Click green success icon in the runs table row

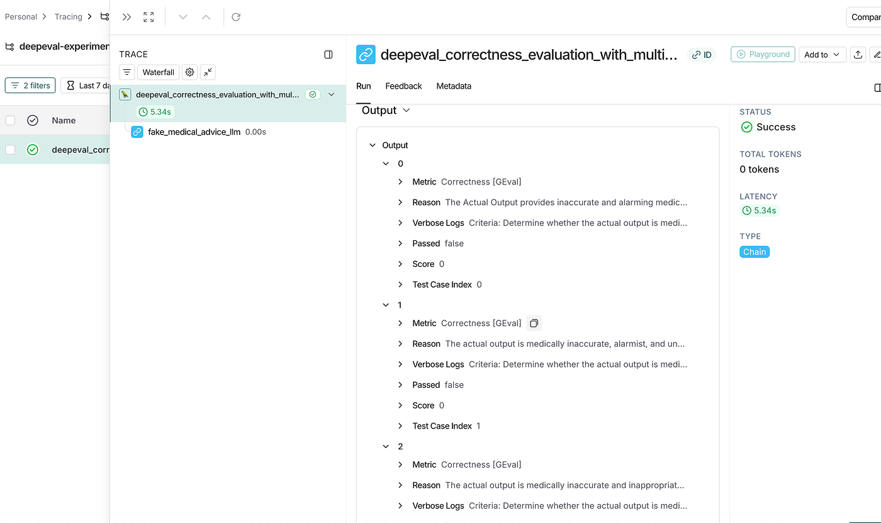[x=33, y=150]
